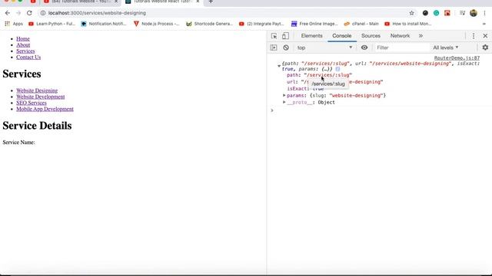492x276 pixels.
Task: Open the user profile avatar
Action: point(474,13)
